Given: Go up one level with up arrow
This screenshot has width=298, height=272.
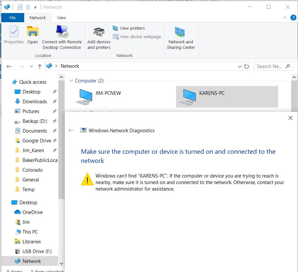Looking at the screenshot, I should [x=39, y=66].
